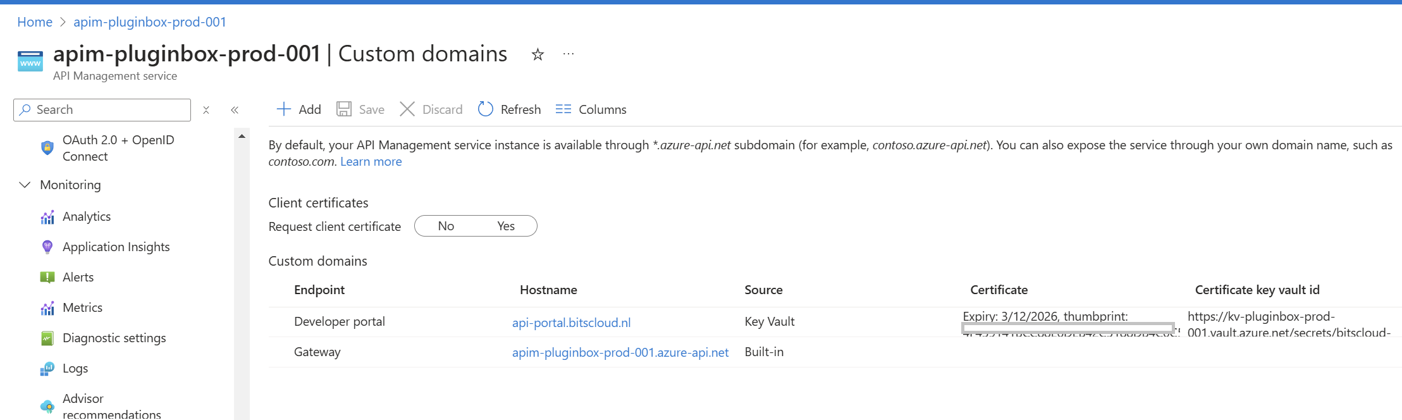
Task: Open Alerts menu item
Action: click(78, 277)
